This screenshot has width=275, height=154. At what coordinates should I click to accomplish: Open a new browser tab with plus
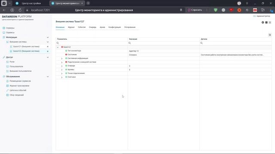pyautogui.click(x=88, y=3)
